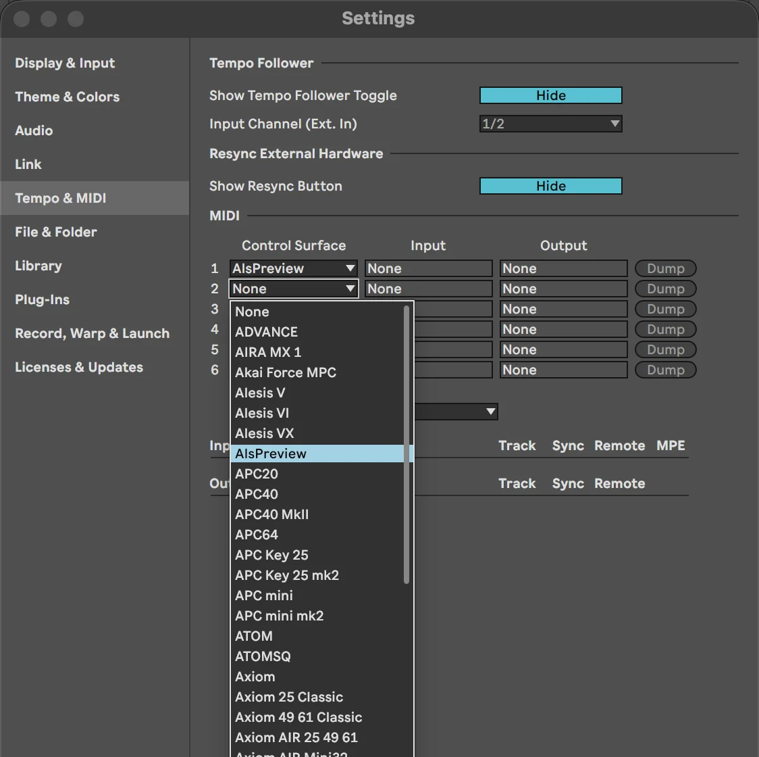Image resolution: width=759 pixels, height=757 pixels.
Task: Select APC mini mk2 from list
Action: tap(317, 616)
